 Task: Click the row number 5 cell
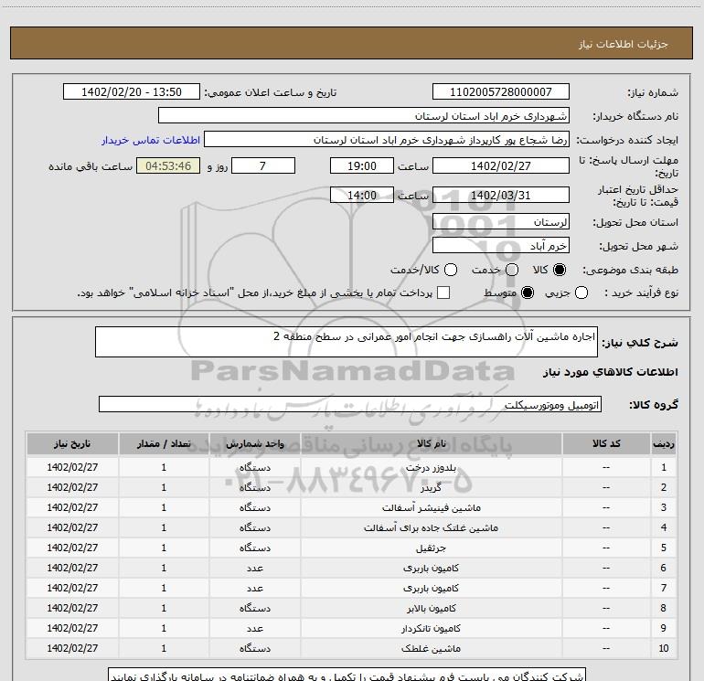click(664, 548)
